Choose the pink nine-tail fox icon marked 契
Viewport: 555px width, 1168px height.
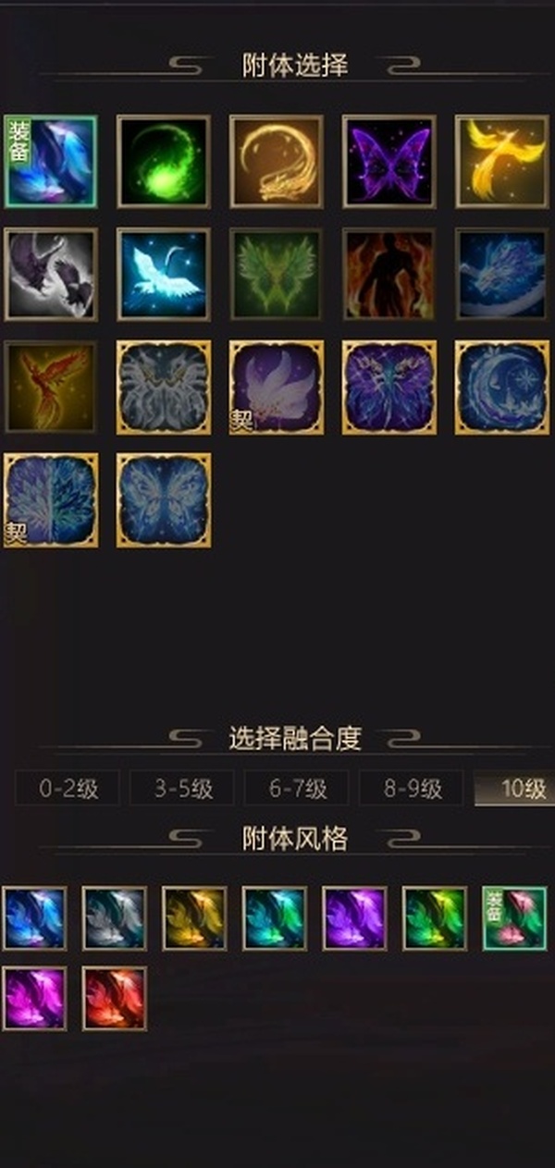[x=277, y=387]
